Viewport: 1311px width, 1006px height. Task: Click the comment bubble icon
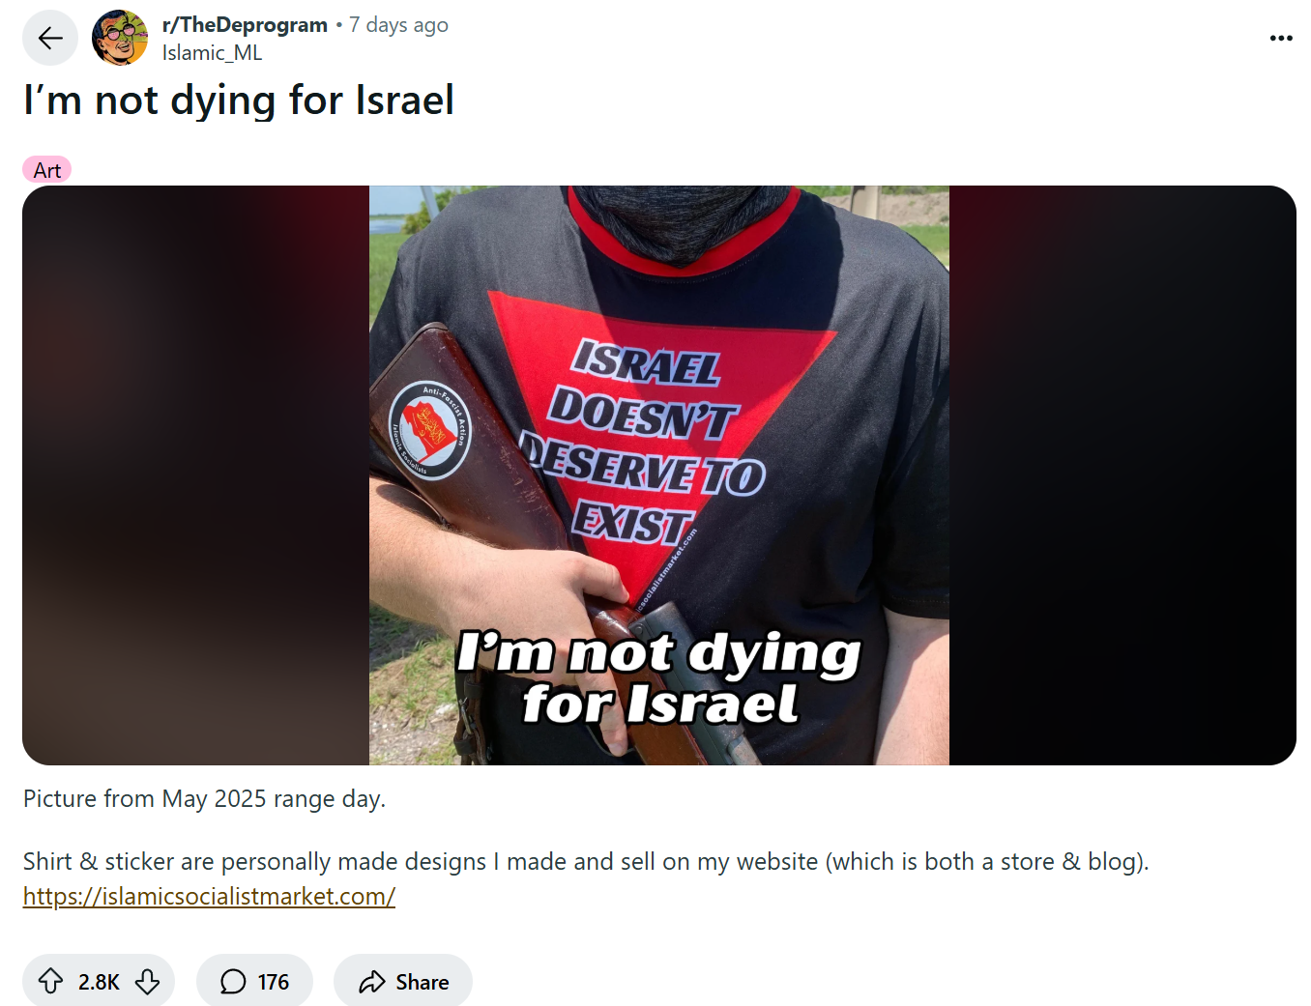coord(233,982)
